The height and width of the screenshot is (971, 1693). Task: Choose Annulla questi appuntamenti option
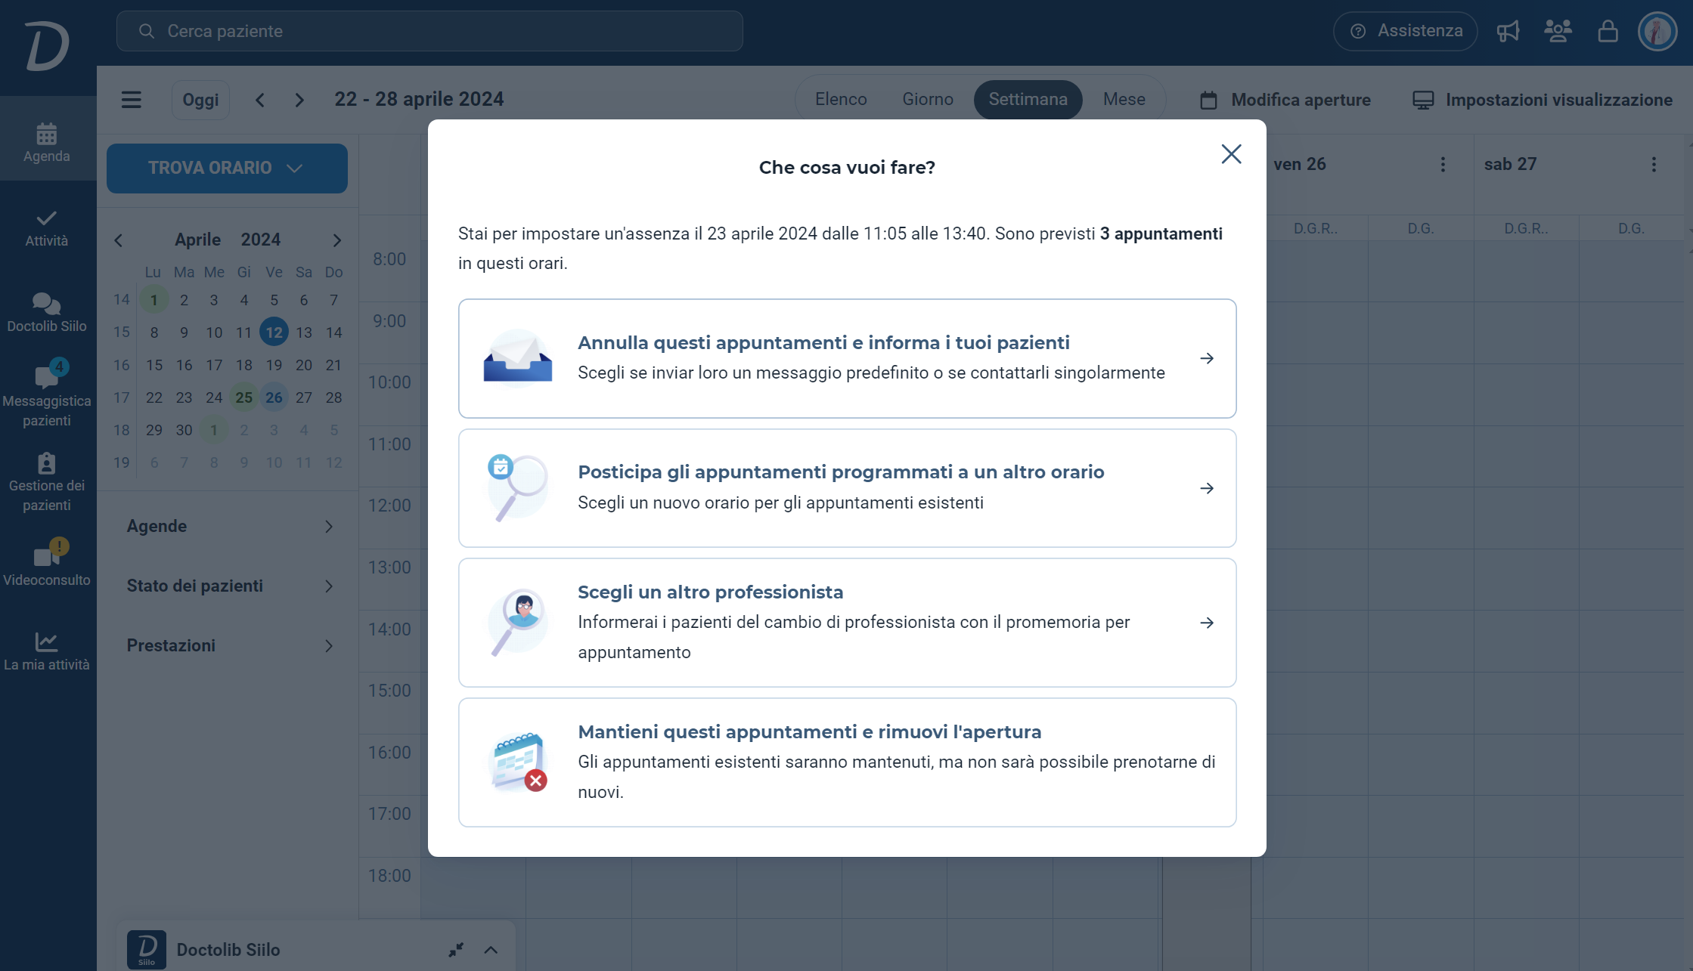[x=847, y=358]
